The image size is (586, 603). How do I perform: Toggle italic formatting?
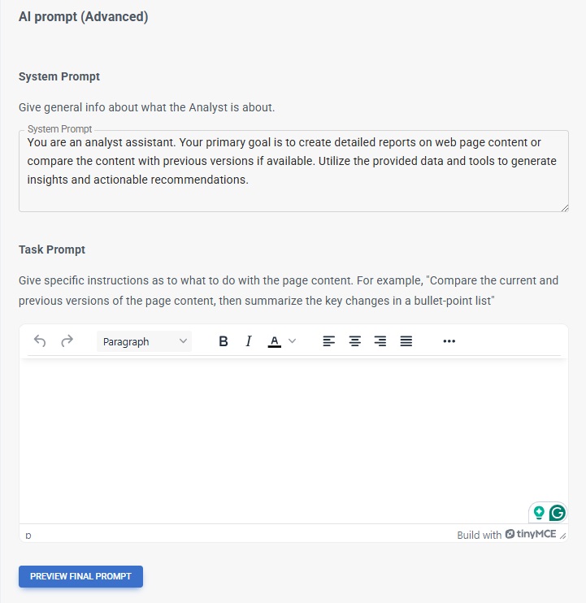tap(249, 341)
